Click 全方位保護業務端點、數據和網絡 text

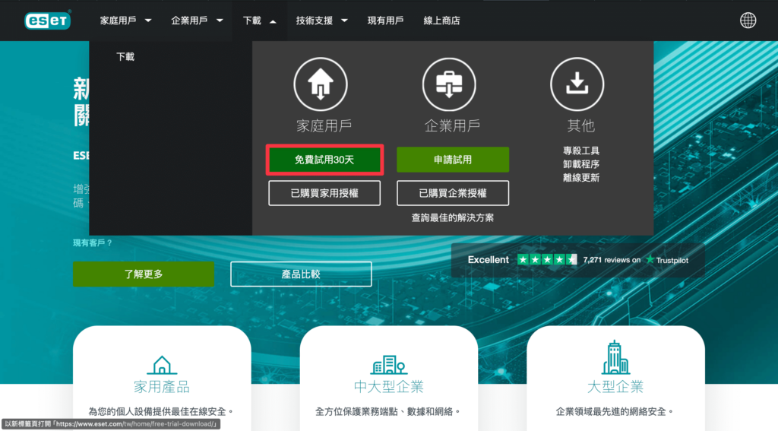click(388, 412)
